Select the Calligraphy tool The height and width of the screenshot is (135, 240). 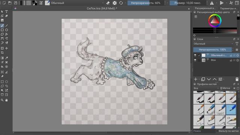(7, 16)
